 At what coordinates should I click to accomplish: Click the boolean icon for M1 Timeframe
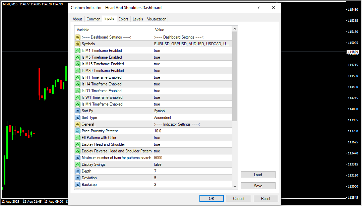pyautogui.click(x=77, y=51)
